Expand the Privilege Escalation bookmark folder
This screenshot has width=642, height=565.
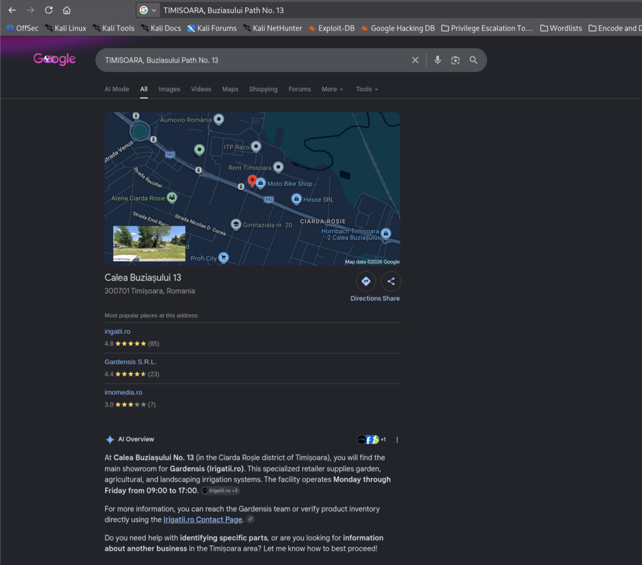click(x=487, y=28)
